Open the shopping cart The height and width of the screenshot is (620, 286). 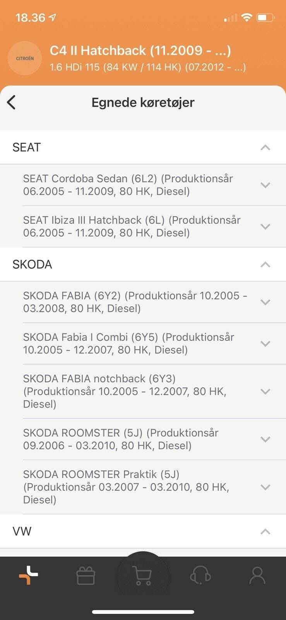click(x=142, y=576)
